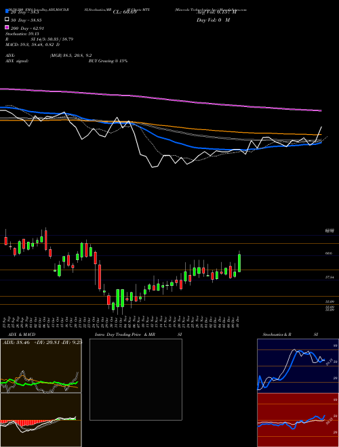
Task: Click the white 50 Day legend swatch
Action: (x=7, y=20)
